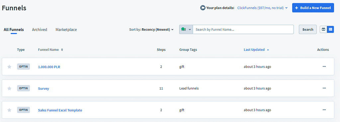Open actions menu for 1.000.000 PLR

click(x=324, y=67)
